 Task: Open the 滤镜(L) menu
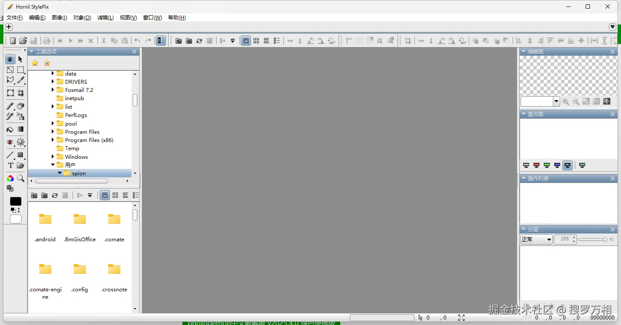click(x=105, y=18)
